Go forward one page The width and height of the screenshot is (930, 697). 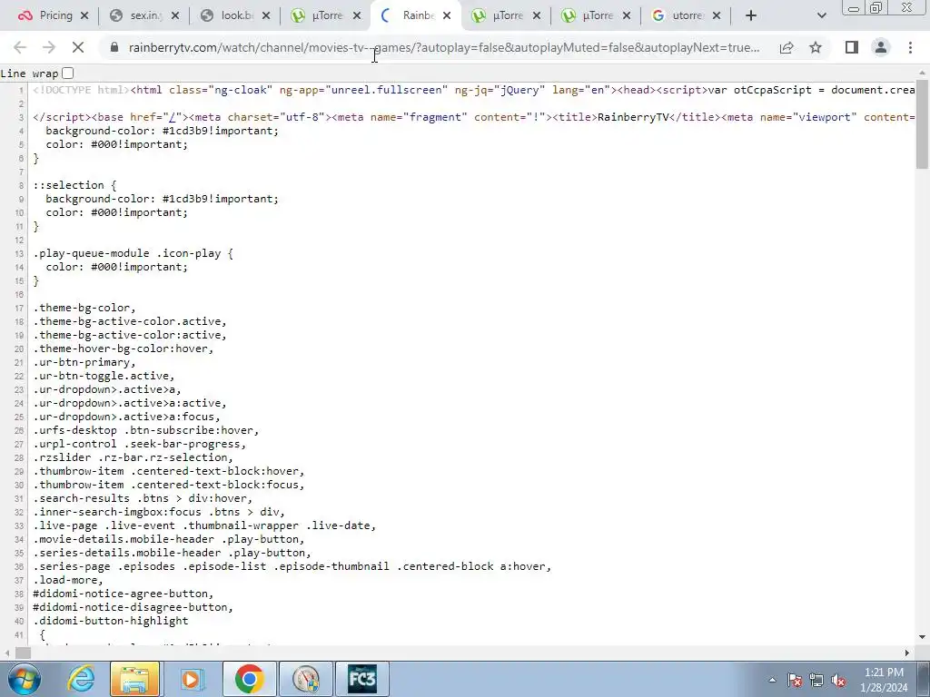point(49,47)
